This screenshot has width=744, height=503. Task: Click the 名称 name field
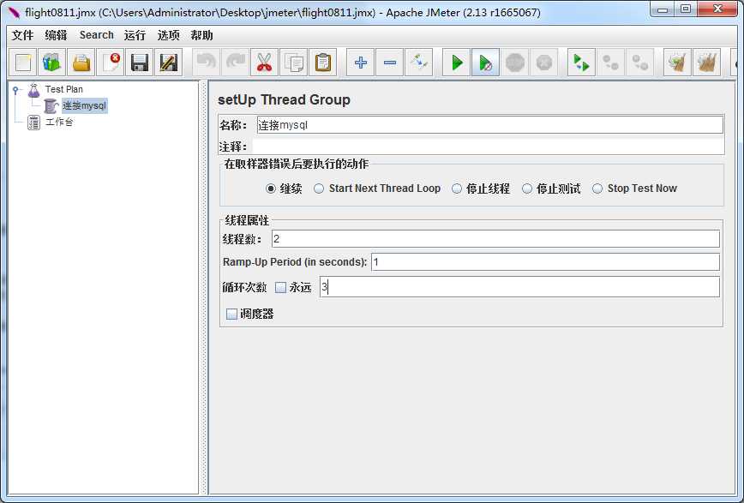tap(489, 125)
